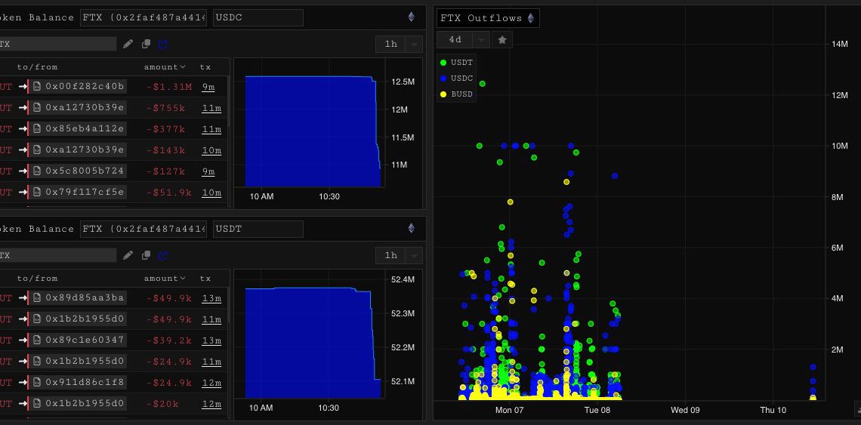The image size is (861, 425).
Task: Click contract icon beside 0x85eb4a112e
Action: click(x=37, y=128)
